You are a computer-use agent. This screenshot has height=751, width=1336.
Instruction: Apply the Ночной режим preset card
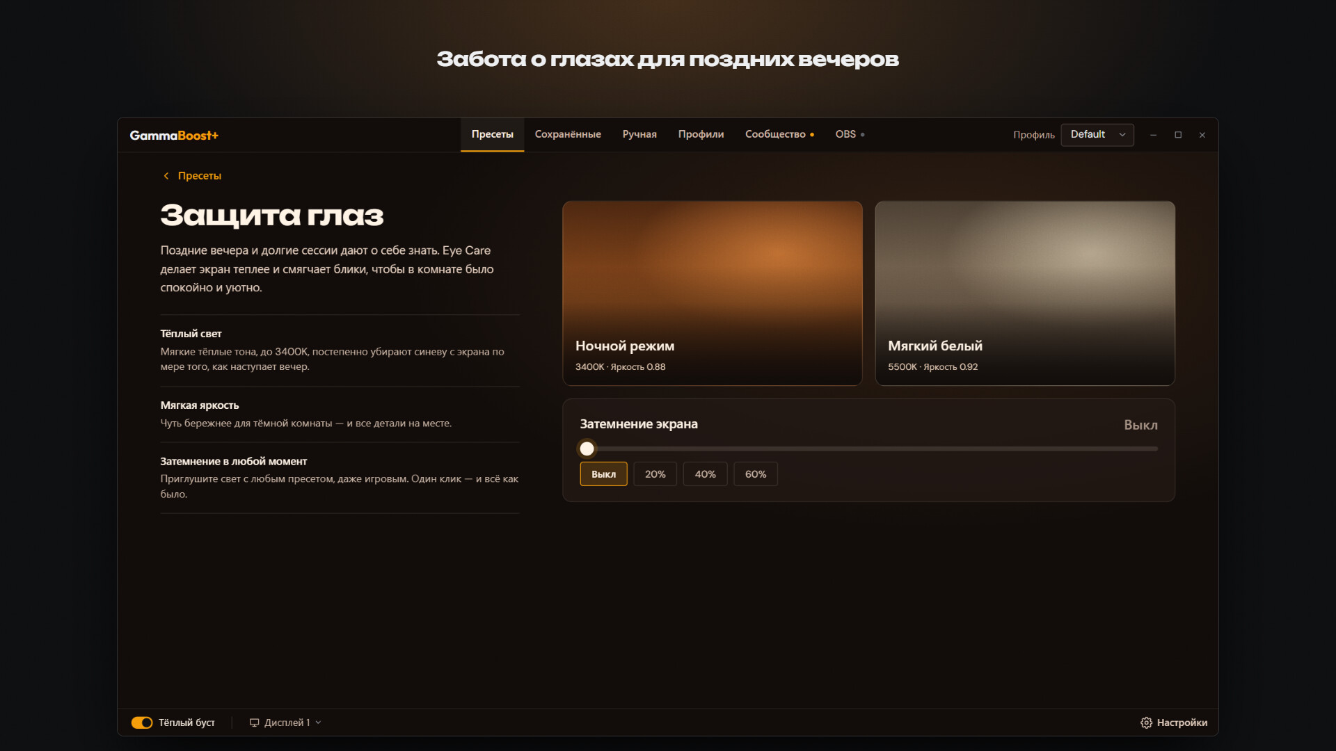point(713,293)
